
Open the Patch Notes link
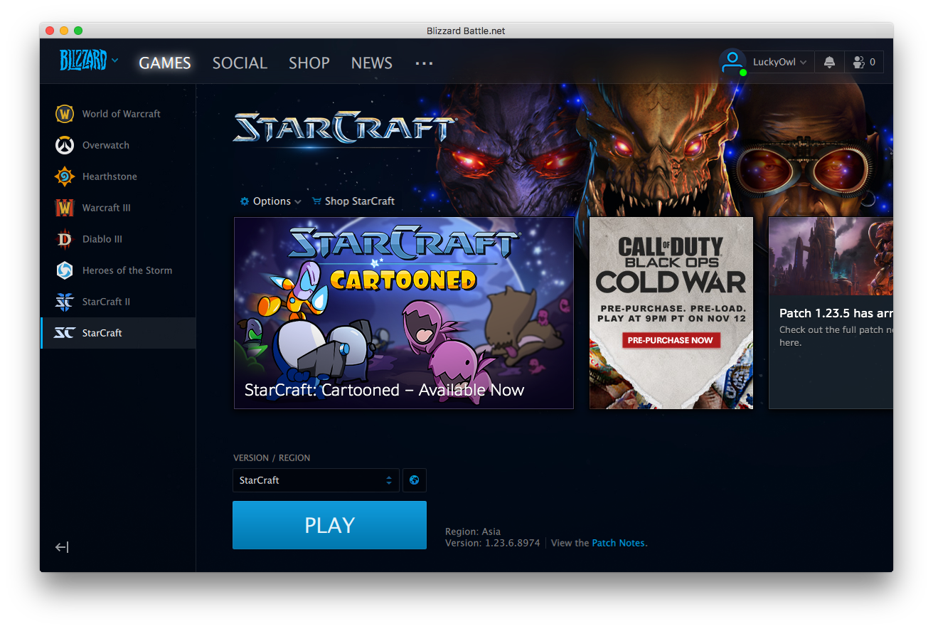(619, 543)
